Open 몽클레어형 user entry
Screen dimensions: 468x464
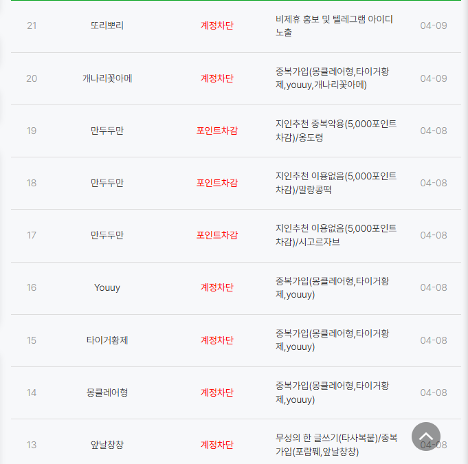pos(107,393)
